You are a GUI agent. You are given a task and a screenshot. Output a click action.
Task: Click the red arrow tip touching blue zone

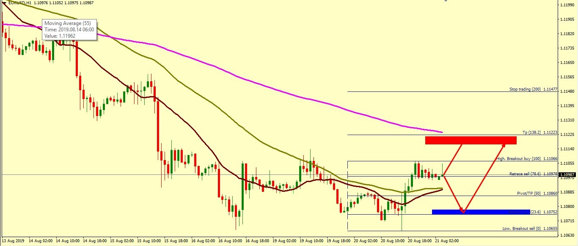tap(464, 212)
